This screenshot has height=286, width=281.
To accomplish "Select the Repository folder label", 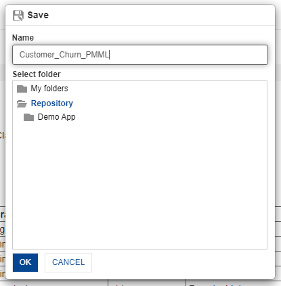I will 52,103.
